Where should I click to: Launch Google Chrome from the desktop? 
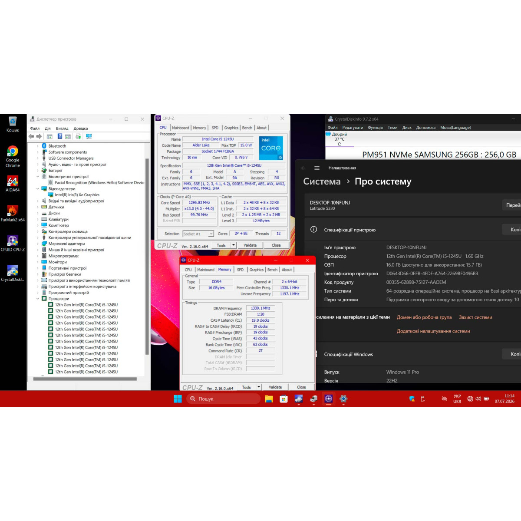pyautogui.click(x=13, y=156)
